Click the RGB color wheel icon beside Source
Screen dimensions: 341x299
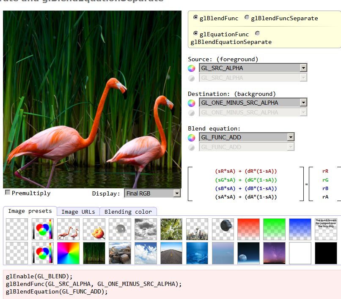coord(191,68)
